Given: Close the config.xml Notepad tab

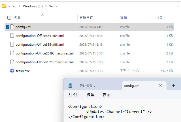Looking at the screenshot, I should click(x=160, y=85).
